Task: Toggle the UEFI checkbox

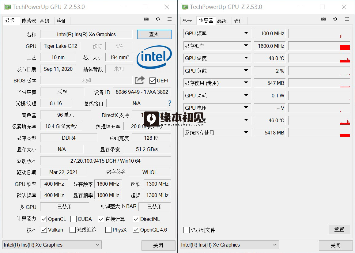Action: tap(152, 81)
